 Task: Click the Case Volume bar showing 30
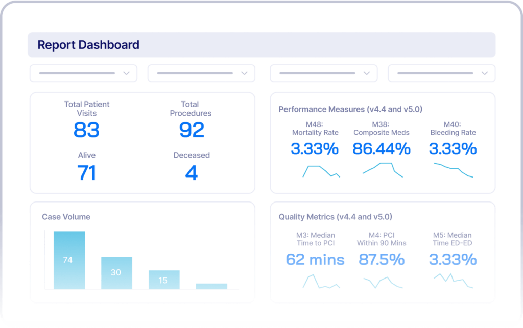tap(116, 271)
